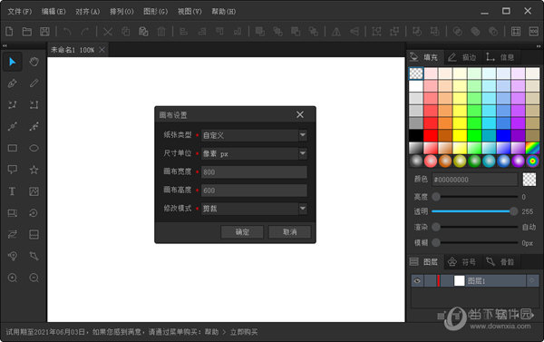Select the 图层1 layer row
The image size is (544, 342).
474,281
